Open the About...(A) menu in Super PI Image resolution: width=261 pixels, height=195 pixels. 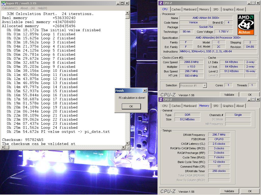tap(28, 8)
